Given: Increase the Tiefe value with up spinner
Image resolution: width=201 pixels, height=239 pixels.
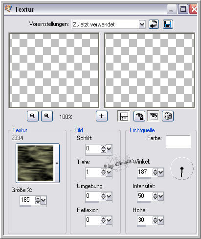Looking at the screenshot, I should point(103,170).
